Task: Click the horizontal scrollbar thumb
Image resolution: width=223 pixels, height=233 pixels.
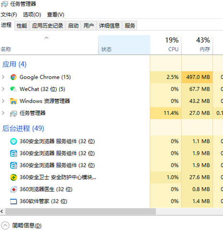Action: [81, 211]
